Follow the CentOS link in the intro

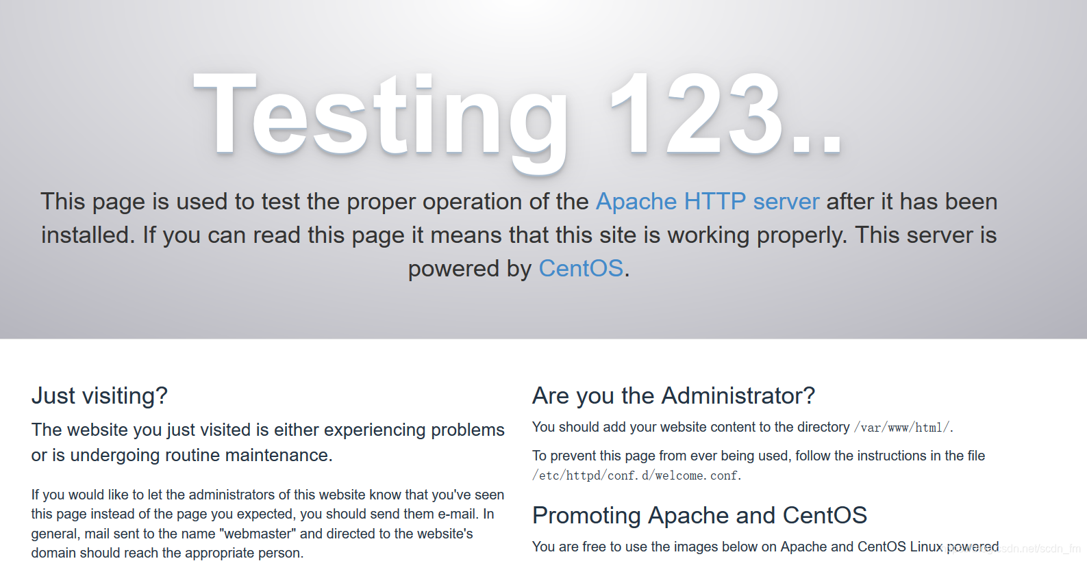coord(581,268)
